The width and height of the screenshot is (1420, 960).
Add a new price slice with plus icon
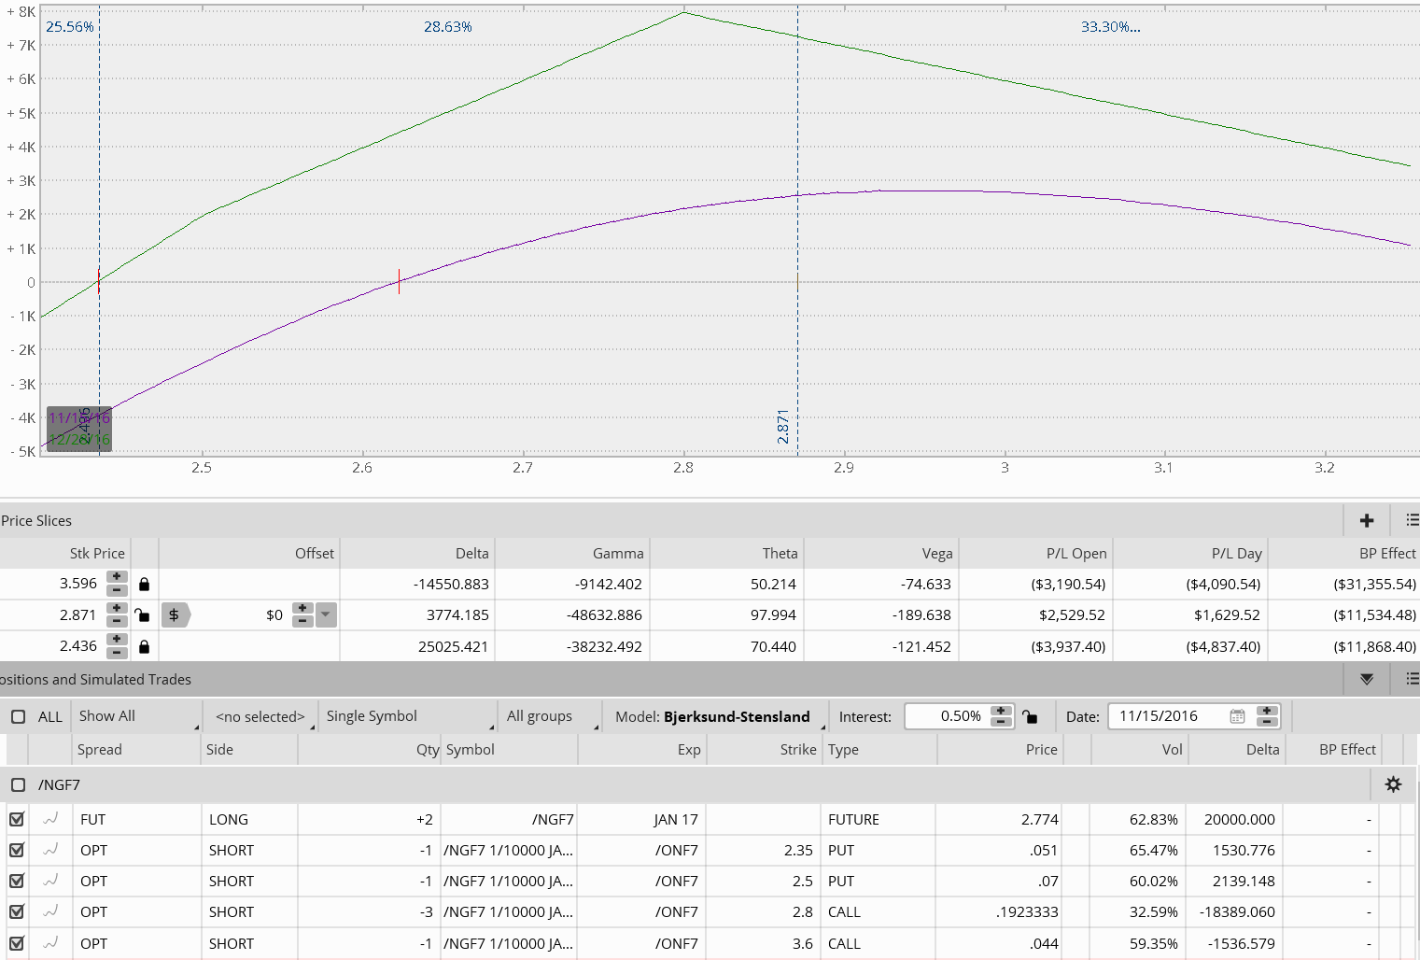pos(1367,520)
